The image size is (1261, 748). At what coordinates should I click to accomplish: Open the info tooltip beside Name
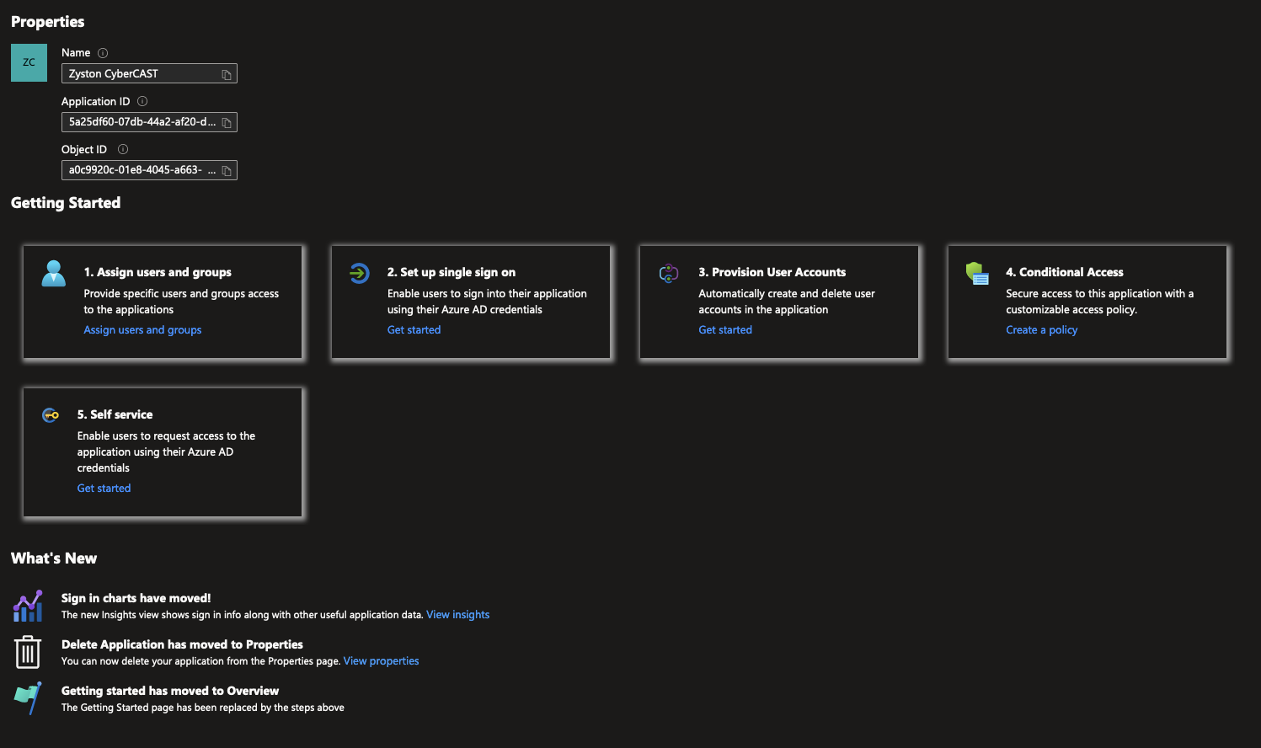tap(102, 52)
